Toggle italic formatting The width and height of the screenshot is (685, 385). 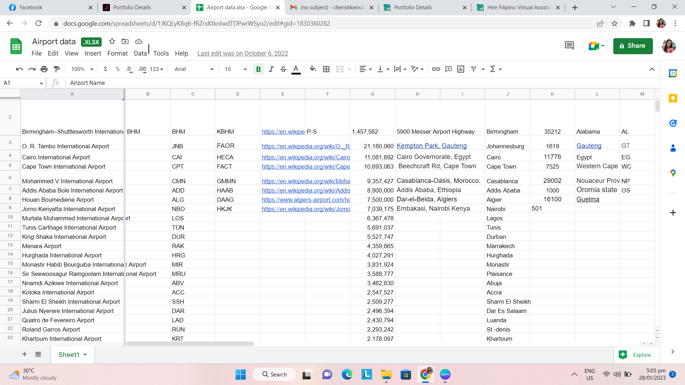click(x=271, y=69)
